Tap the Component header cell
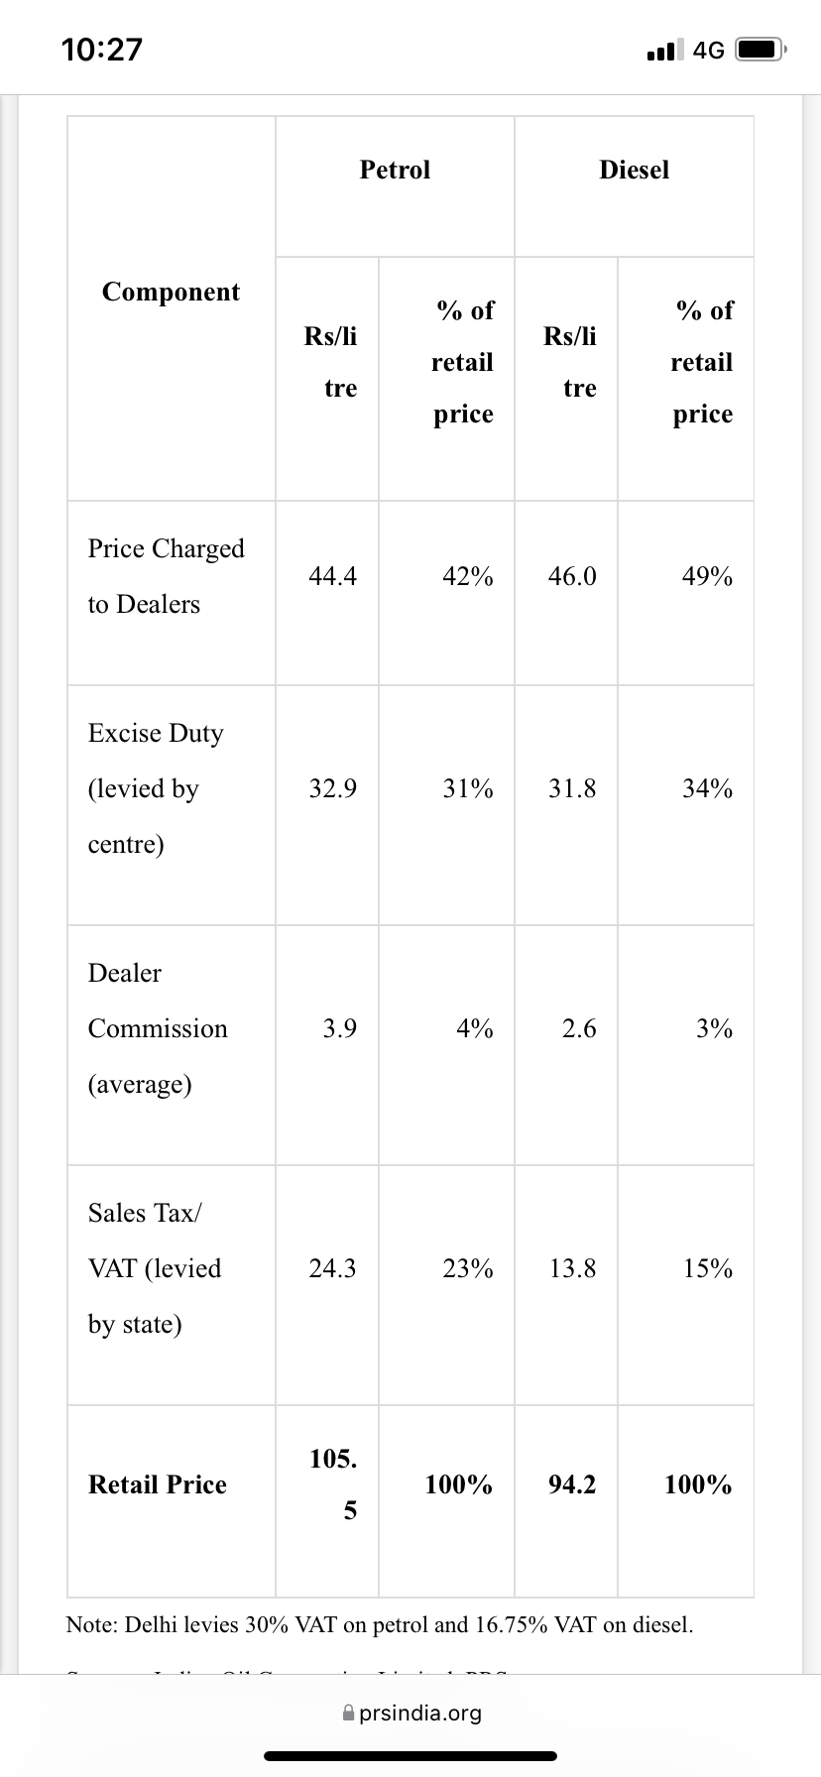This screenshot has height=1777, width=821. [x=172, y=292]
